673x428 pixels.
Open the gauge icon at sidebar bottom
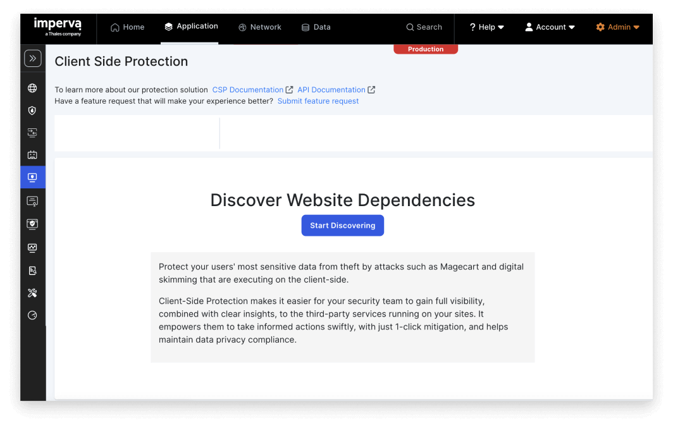32,315
